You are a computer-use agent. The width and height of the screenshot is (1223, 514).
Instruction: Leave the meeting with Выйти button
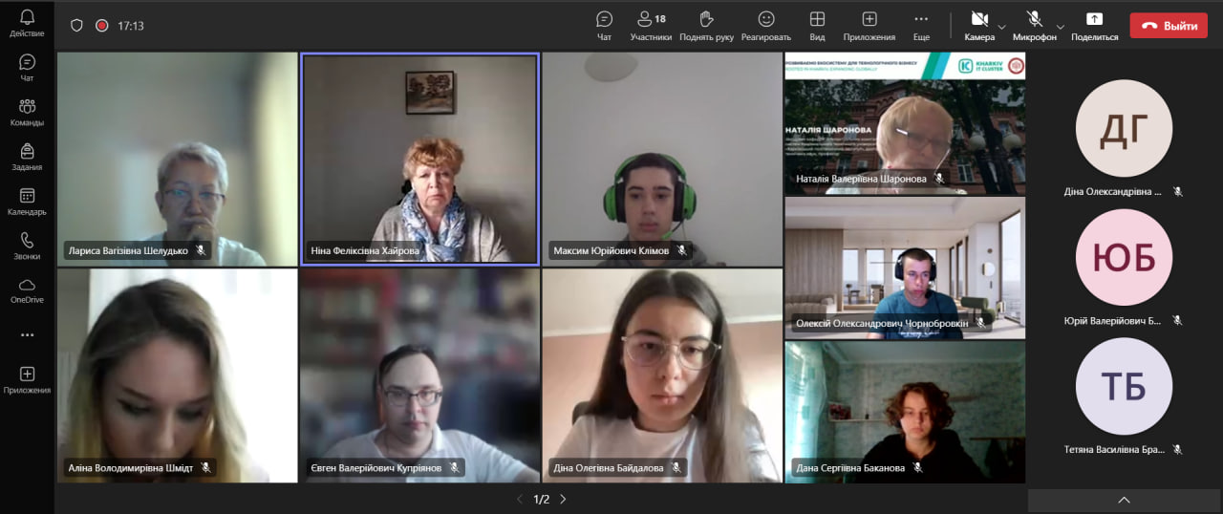1168,26
